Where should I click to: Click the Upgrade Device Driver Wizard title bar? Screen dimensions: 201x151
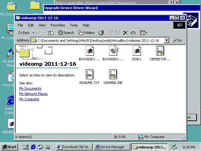pyautogui.click(x=122, y=8)
